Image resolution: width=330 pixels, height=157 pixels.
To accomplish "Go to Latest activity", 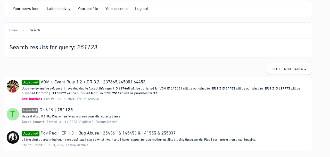I will click(59, 9).
